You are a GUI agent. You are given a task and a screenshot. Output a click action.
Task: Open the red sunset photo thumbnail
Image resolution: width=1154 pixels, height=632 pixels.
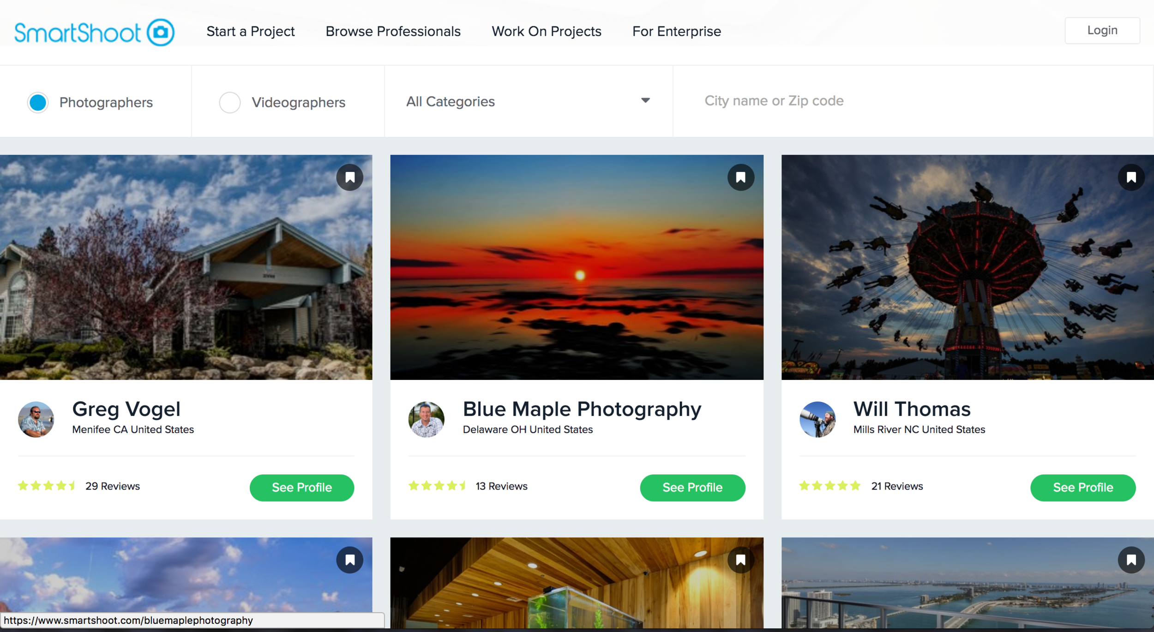point(577,267)
